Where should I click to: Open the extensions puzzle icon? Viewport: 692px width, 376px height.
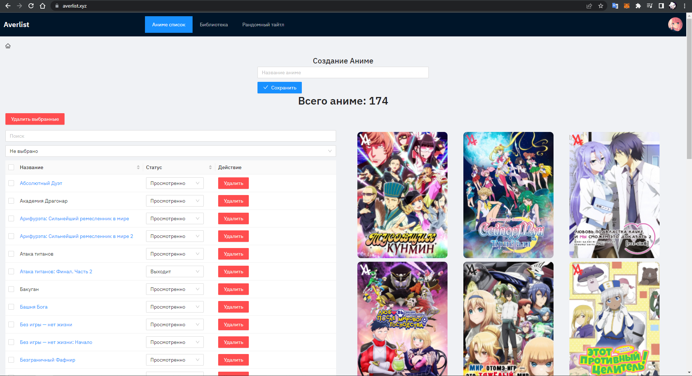coord(638,6)
